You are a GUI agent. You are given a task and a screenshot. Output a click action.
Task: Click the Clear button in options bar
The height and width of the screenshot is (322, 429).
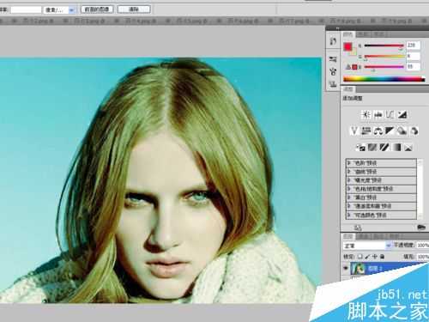pyautogui.click(x=134, y=9)
